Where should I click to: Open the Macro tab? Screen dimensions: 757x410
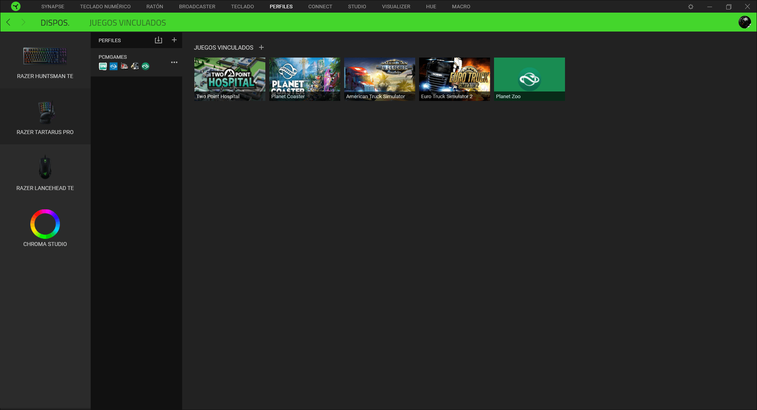click(461, 7)
